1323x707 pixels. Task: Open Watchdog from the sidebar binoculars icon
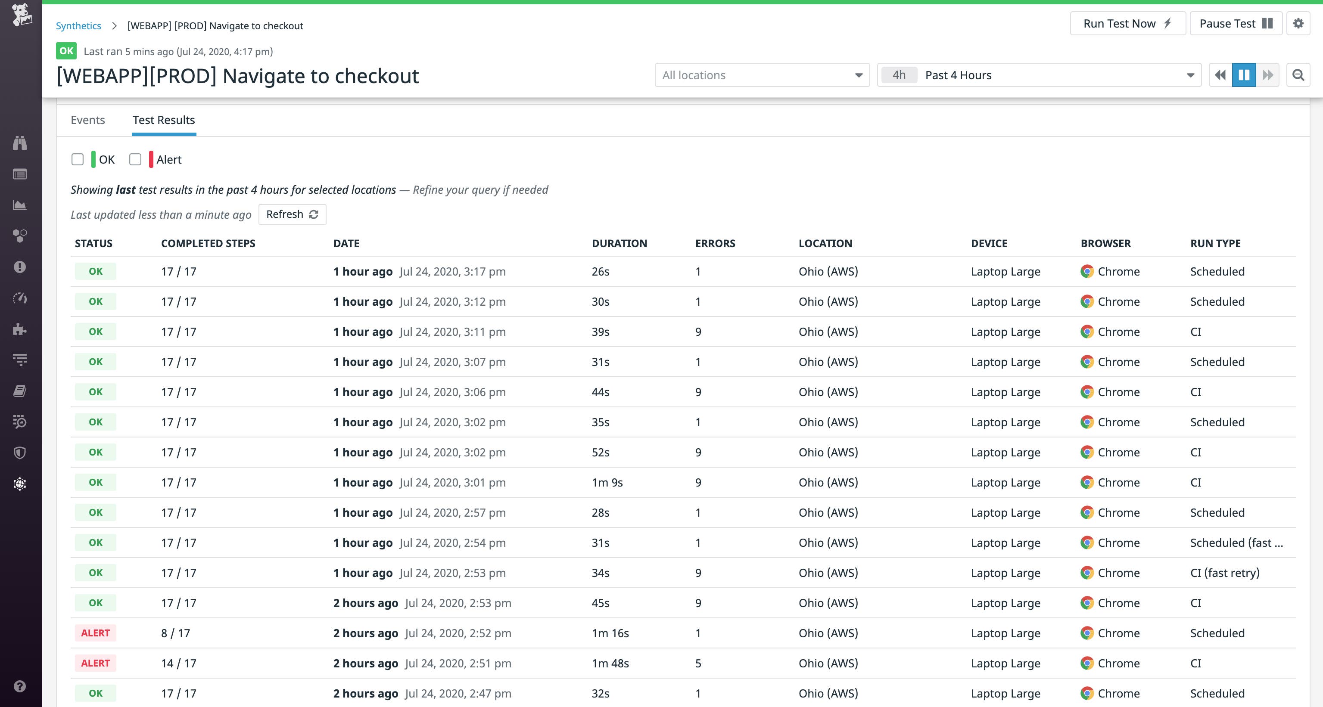click(x=20, y=143)
